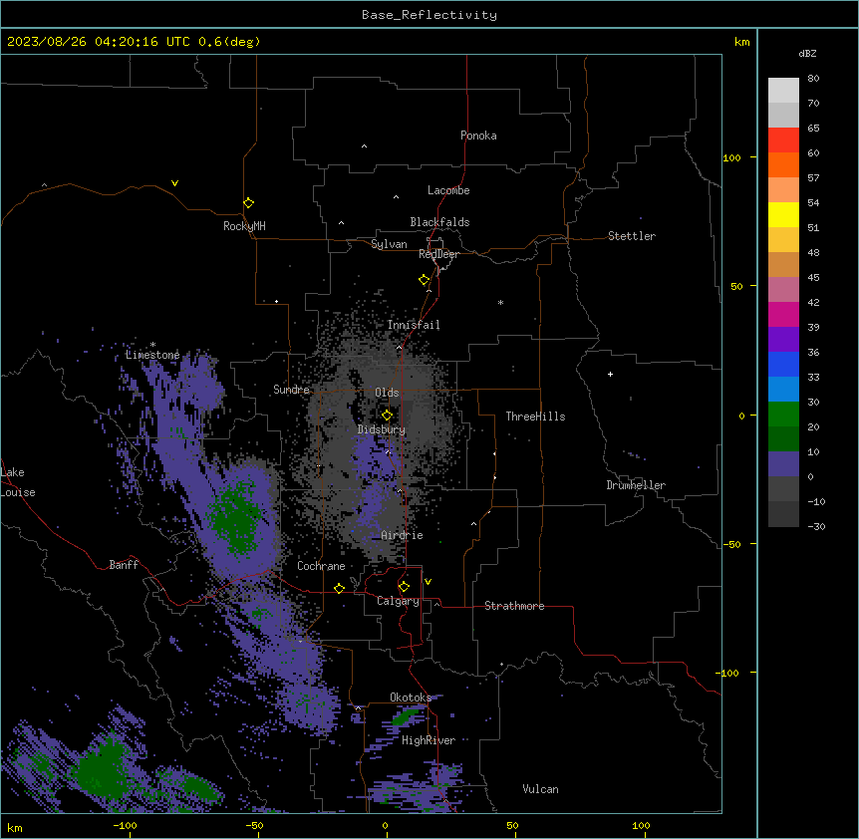This screenshot has height=839, width=859.
Task: Click the Blackfalds label
Action: 439,222
